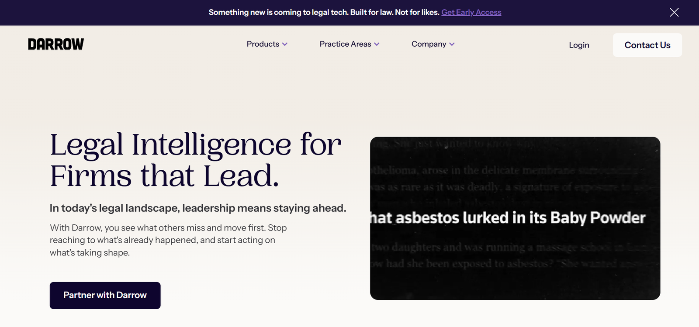Click the 'In today's legal landscape' subheading
This screenshot has height=327, width=699.
click(x=197, y=208)
